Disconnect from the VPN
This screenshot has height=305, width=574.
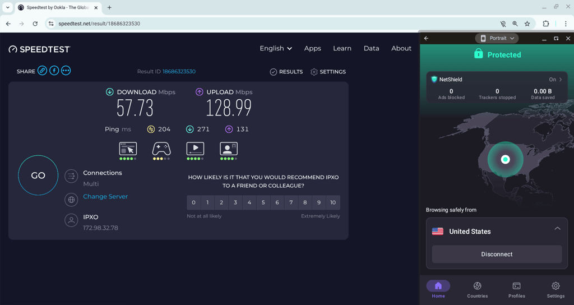497,254
